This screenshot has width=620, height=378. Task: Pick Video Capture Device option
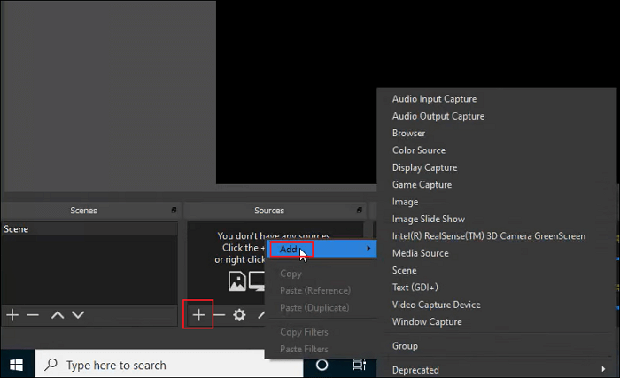pyautogui.click(x=436, y=305)
